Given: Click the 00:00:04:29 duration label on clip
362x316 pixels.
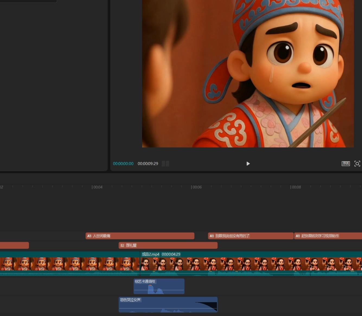Looking at the screenshot, I should tap(171, 254).
